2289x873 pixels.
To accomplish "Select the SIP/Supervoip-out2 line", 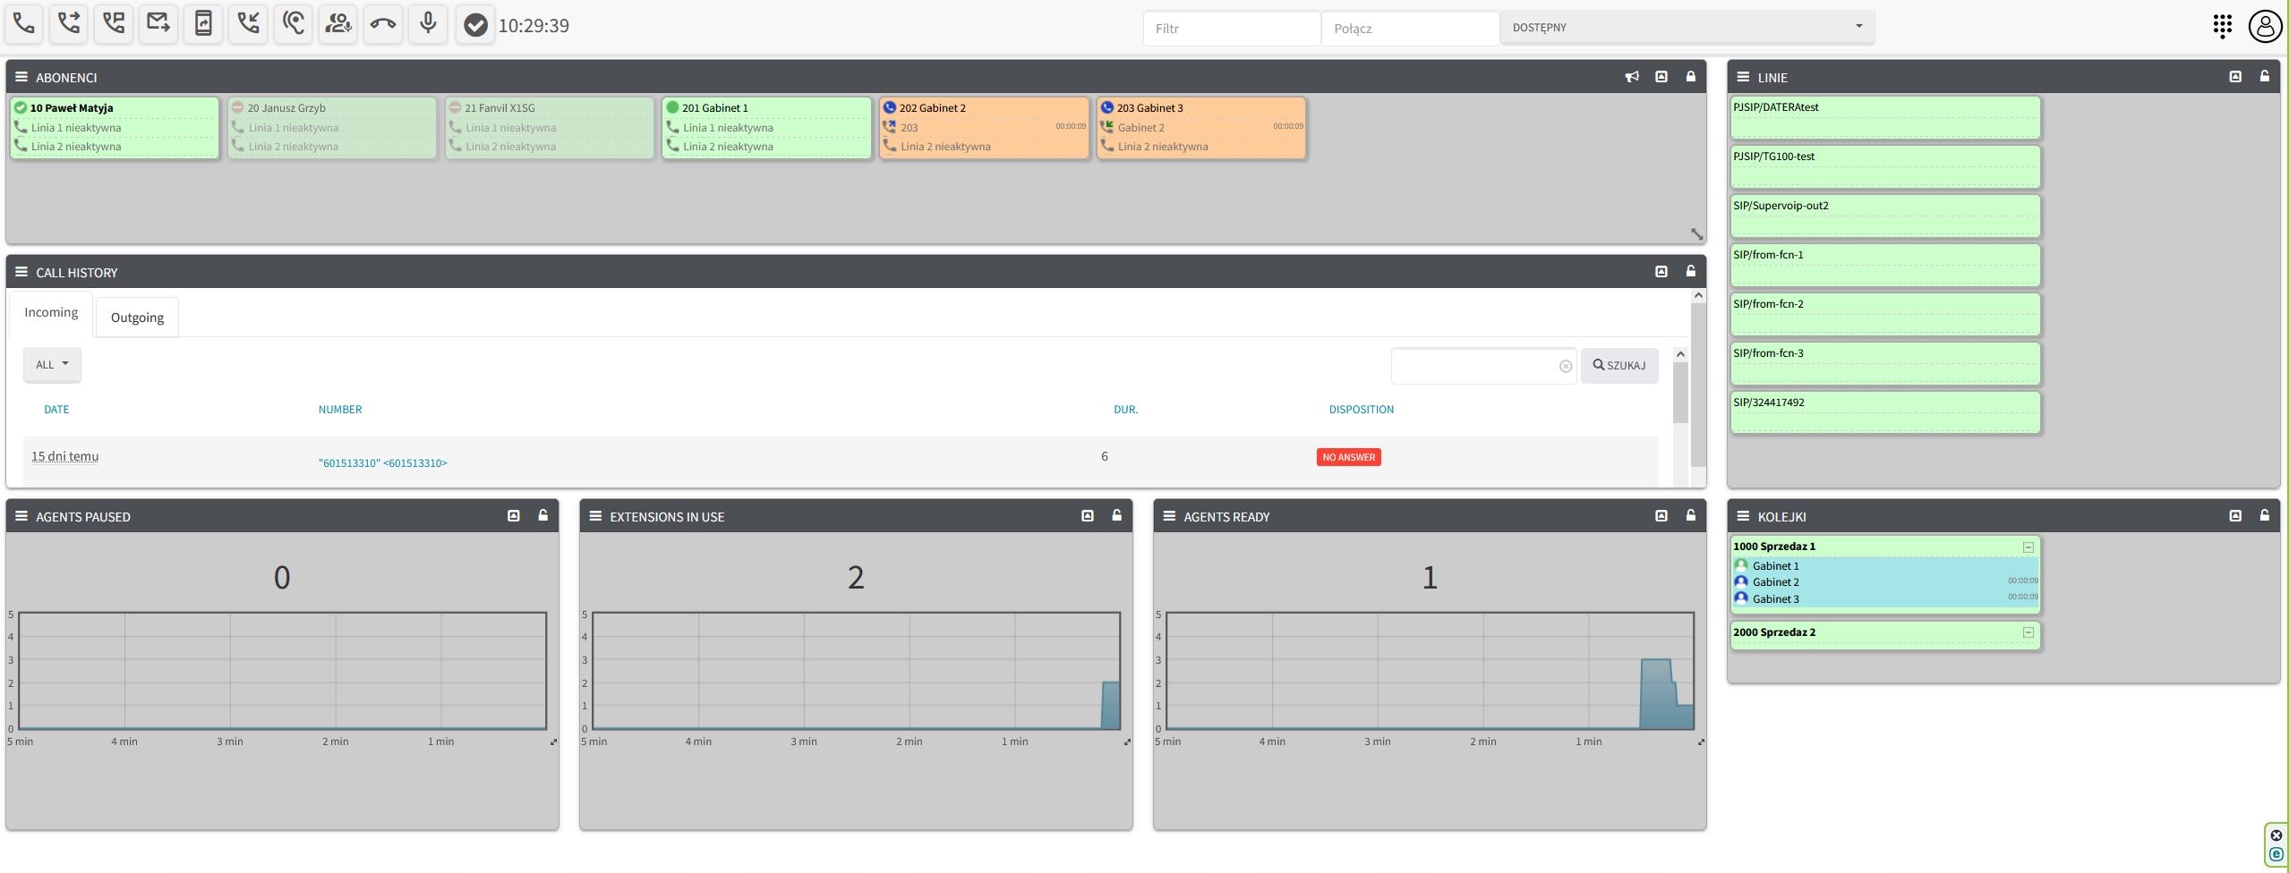I will point(1885,216).
